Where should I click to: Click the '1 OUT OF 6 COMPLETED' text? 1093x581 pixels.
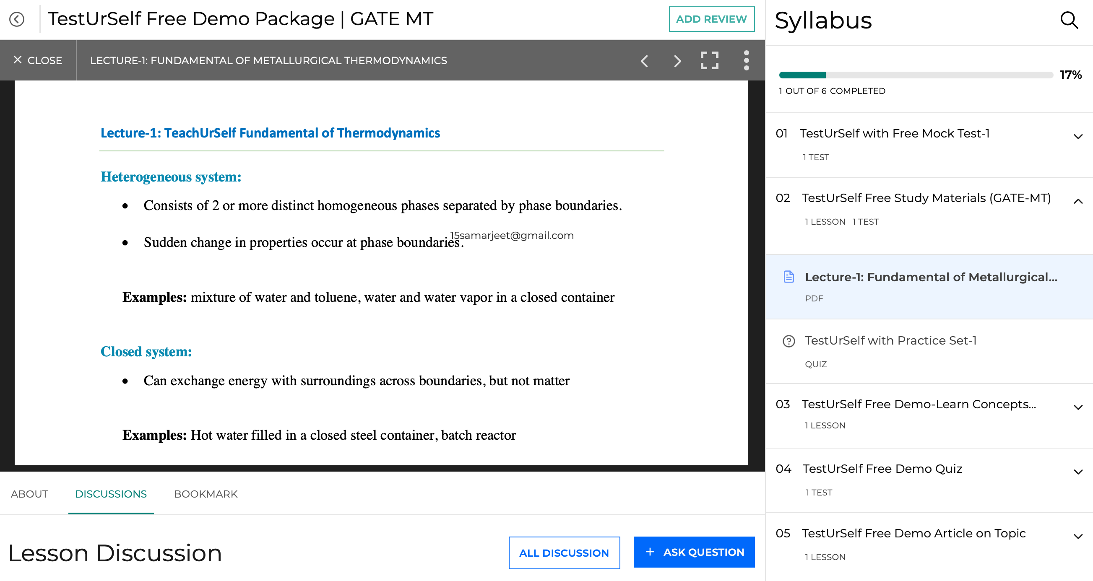click(832, 91)
